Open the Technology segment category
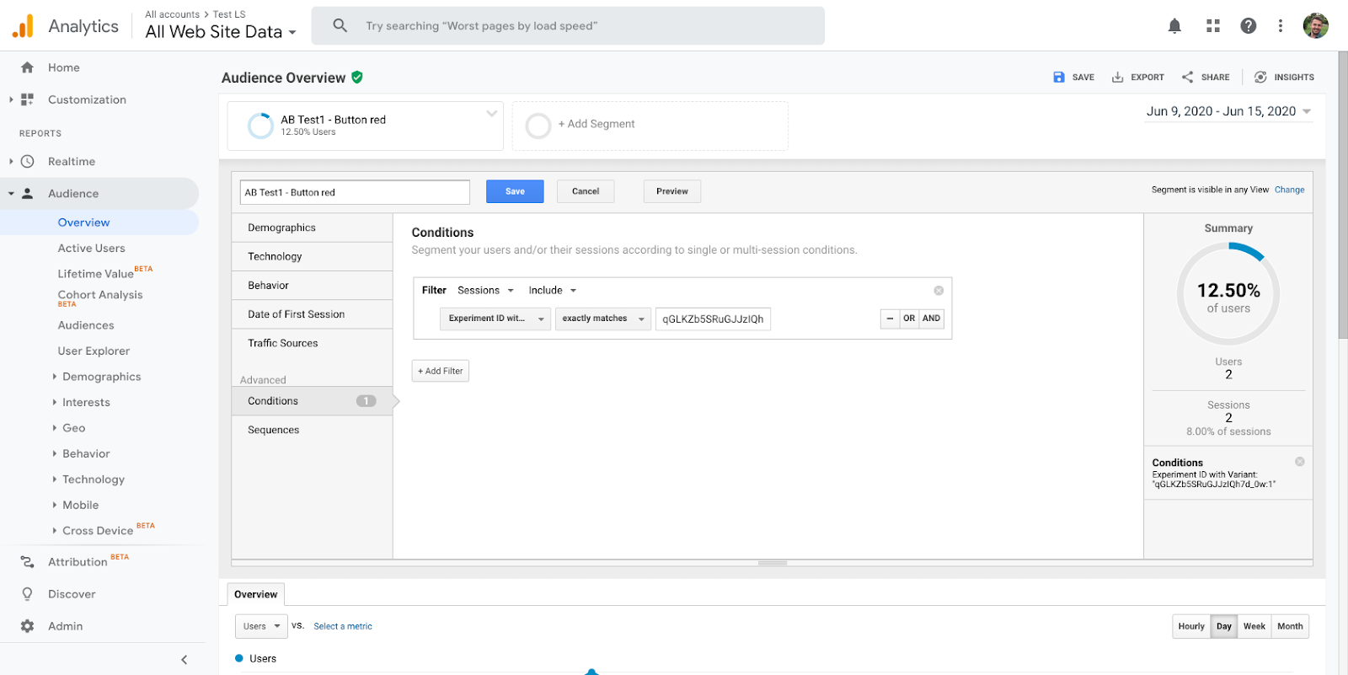The image size is (1348, 675). [312, 256]
